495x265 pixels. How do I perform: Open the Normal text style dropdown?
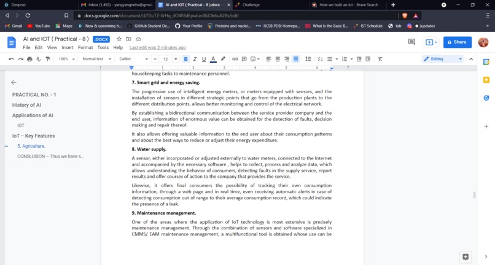pos(96,59)
